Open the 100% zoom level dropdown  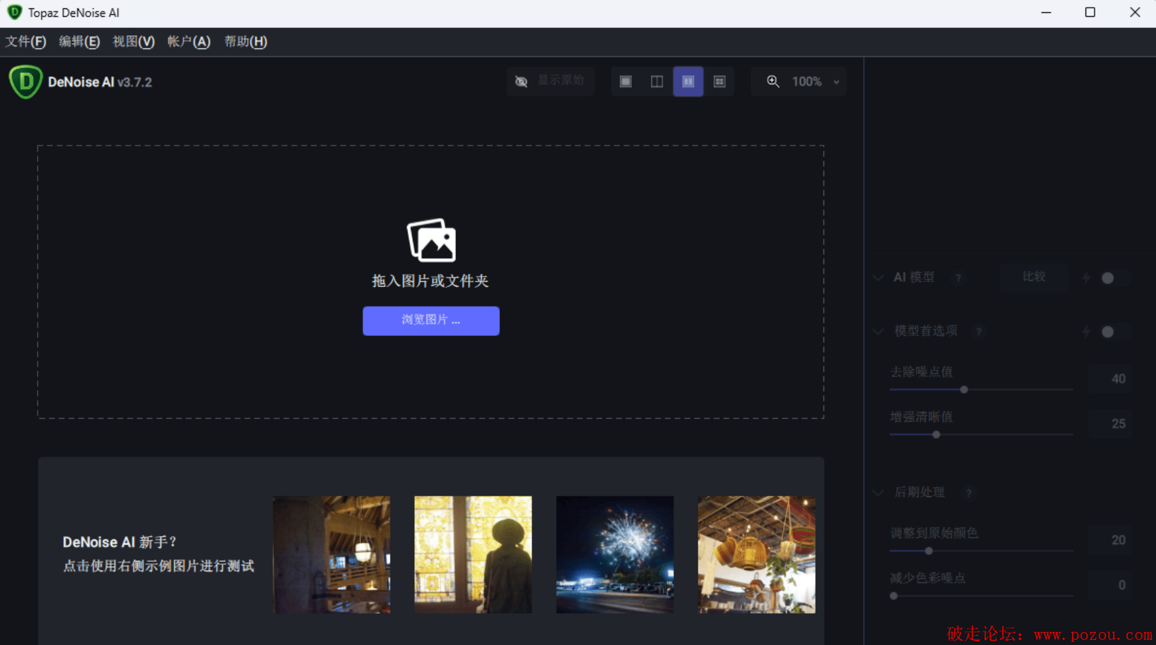coord(815,82)
